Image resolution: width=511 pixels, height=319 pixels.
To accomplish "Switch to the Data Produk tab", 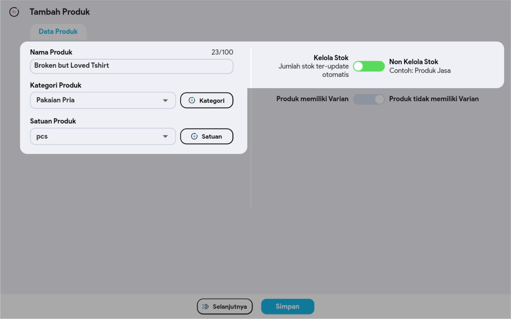I will click(58, 32).
